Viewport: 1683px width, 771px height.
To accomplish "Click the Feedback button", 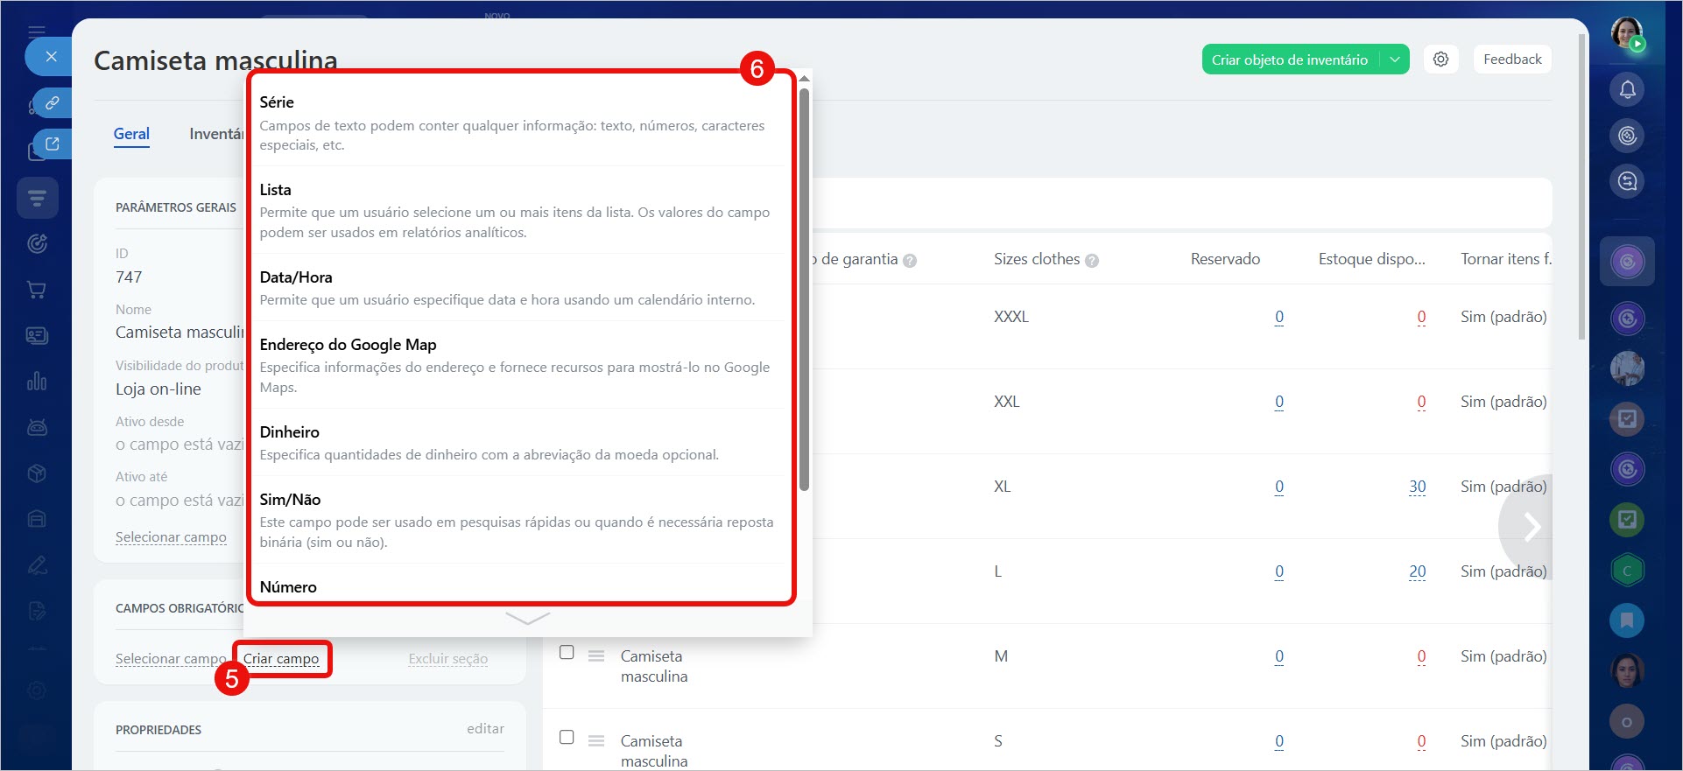I will tap(1512, 60).
